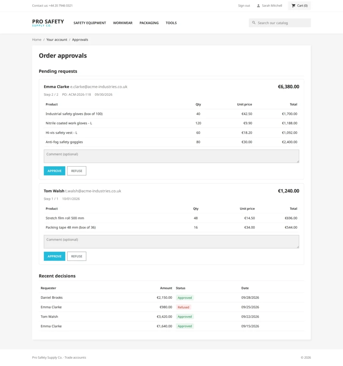Click the user profile icon beside Sarah Mitchell
Screen dimensions: 343x366
[x=258, y=6]
